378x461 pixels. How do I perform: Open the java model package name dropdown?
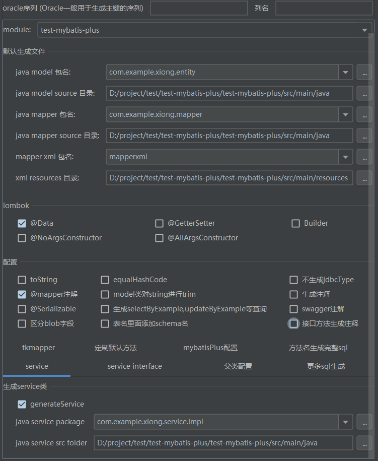click(x=345, y=72)
